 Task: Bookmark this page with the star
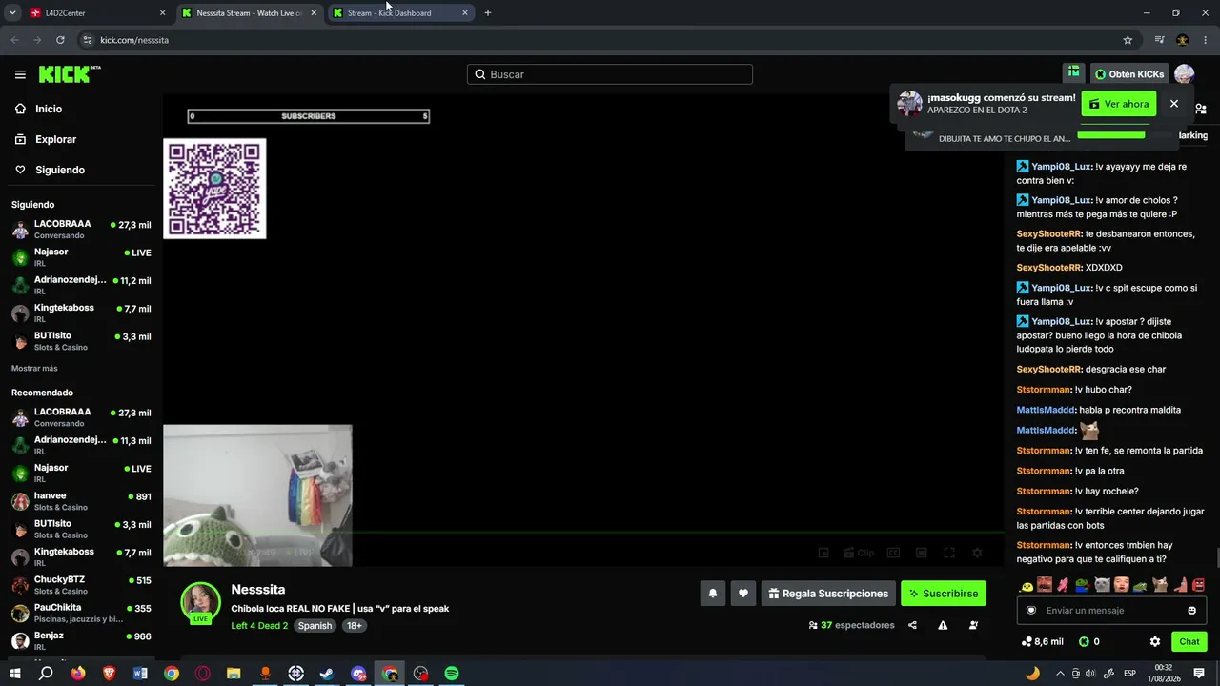click(x=1128, y=40)
